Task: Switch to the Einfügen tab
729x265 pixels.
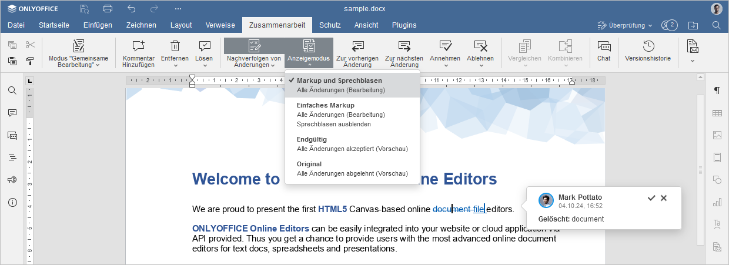Action: click(x=98, y=25)
